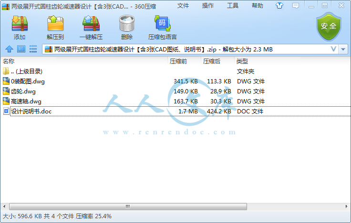This screenshot has height=223, width=351.
Task: Switch to list detail view button
Action: point(33,49)
